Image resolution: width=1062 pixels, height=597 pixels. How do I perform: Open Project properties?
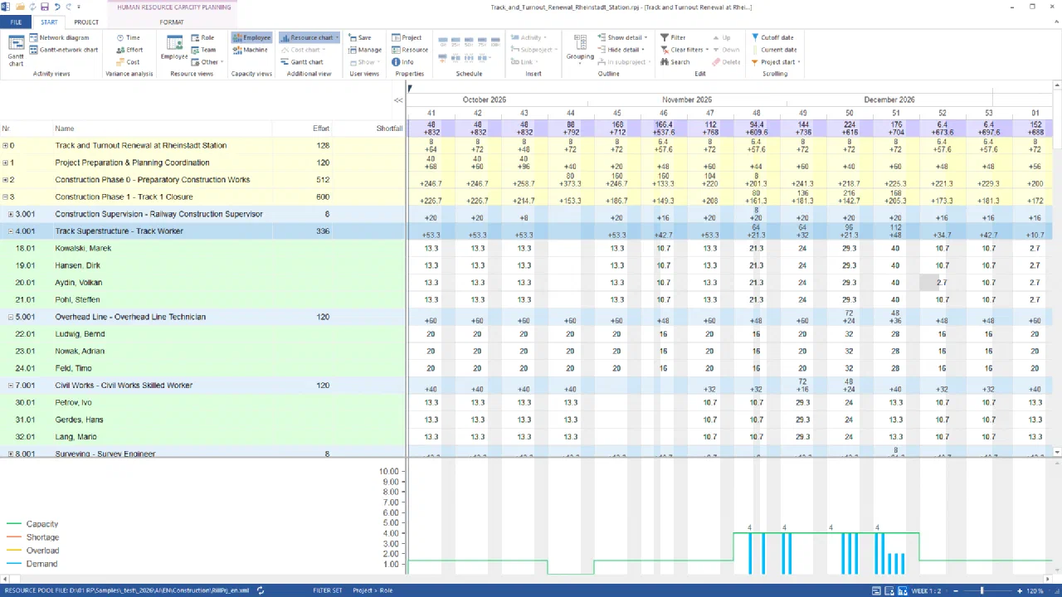pos(407,37)
